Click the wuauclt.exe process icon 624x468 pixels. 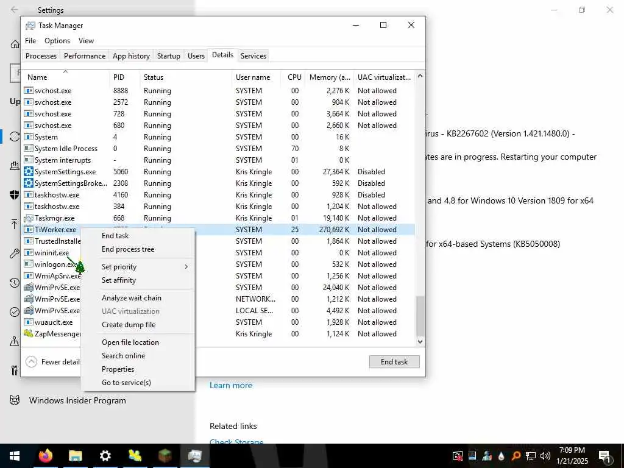click(28, 322)
